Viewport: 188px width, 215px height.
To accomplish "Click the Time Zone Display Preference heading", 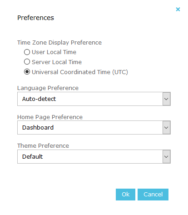I will tap(59, 43).
